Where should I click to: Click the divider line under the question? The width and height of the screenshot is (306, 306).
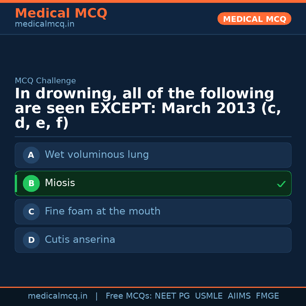pyautogui.click(x=153, y=136)
